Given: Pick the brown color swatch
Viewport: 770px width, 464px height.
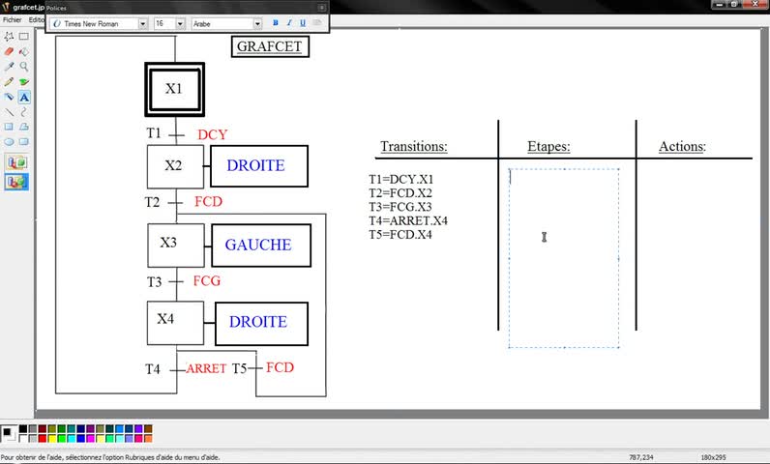Looking at the screenshot, I should [x=148, y=429].
